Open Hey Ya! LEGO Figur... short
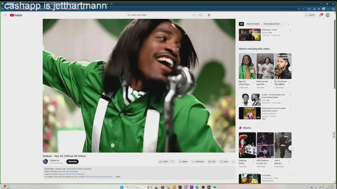 tap(247, 66)
